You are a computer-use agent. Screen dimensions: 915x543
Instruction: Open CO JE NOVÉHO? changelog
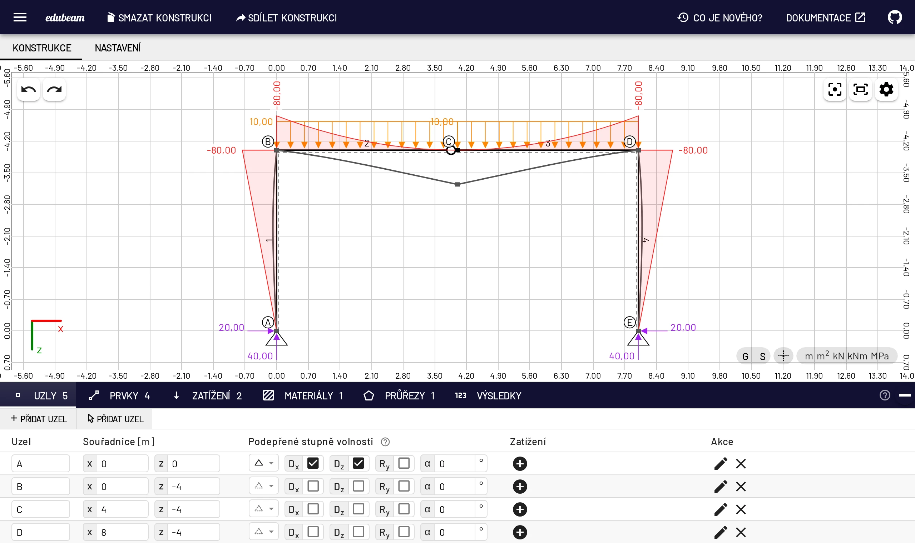pyautogui.click(x=719, y=18)
